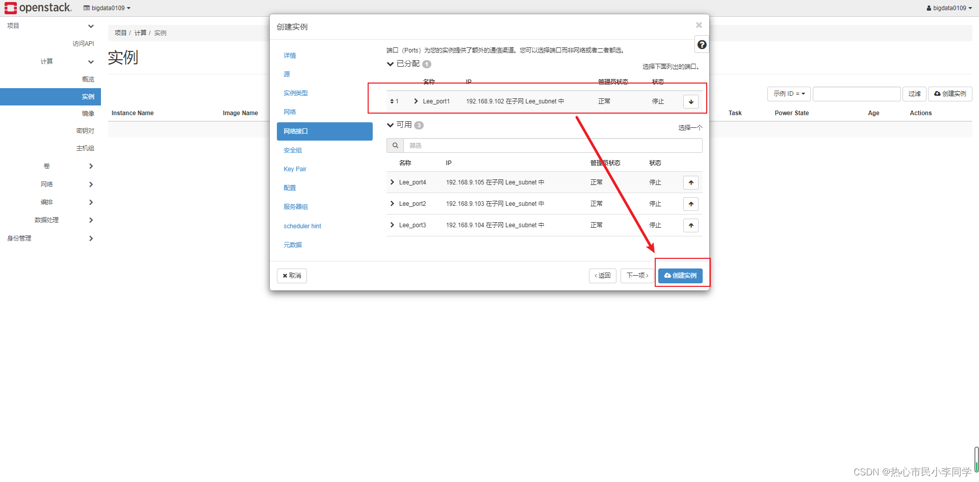The width and height of the screenshot is (979, 482).
Task: Open Server Groups in the sidebar
Action: [x=85, y=148]
